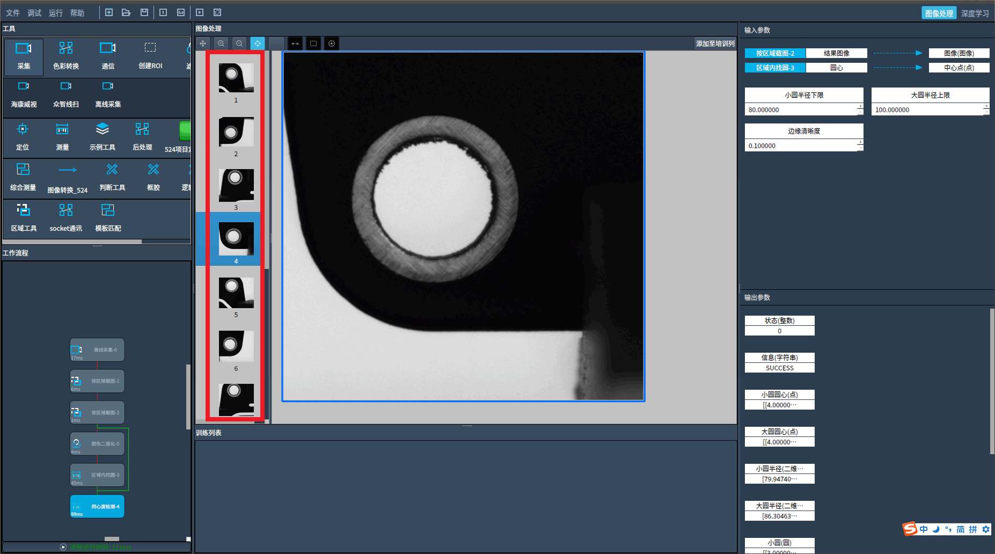Click the save disk toolbar icon
This screenshot has width=995, height=554.
tap(144, 12)
